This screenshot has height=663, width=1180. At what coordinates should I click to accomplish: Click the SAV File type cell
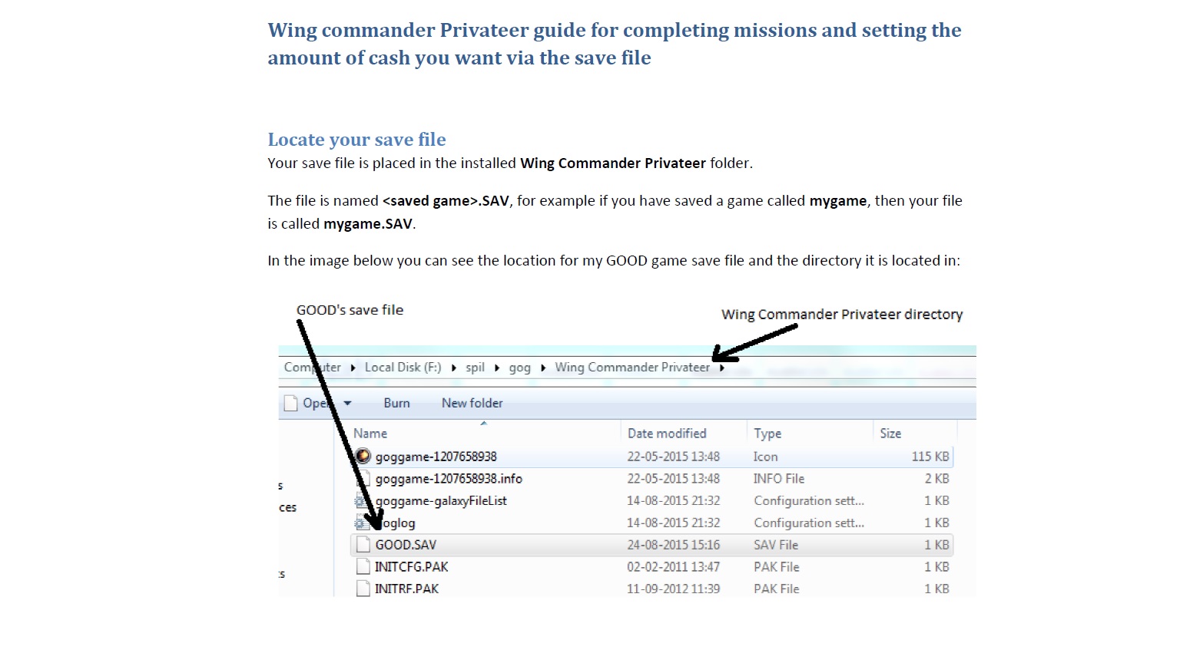point(776,545)
